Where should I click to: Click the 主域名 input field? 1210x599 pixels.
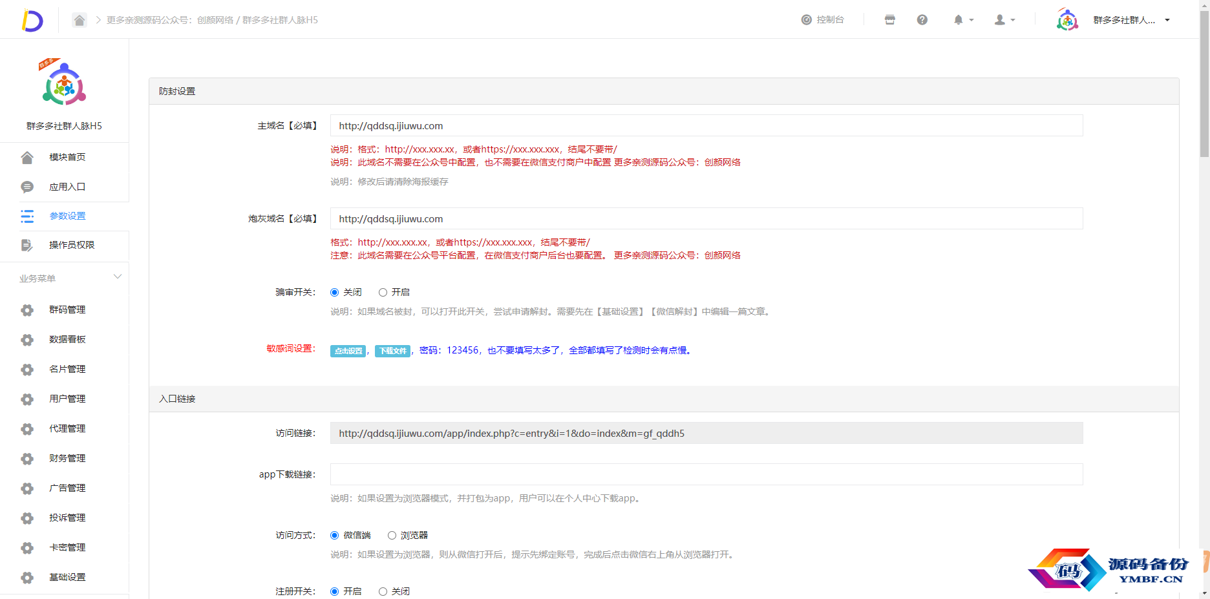click(x=706, y=125)
